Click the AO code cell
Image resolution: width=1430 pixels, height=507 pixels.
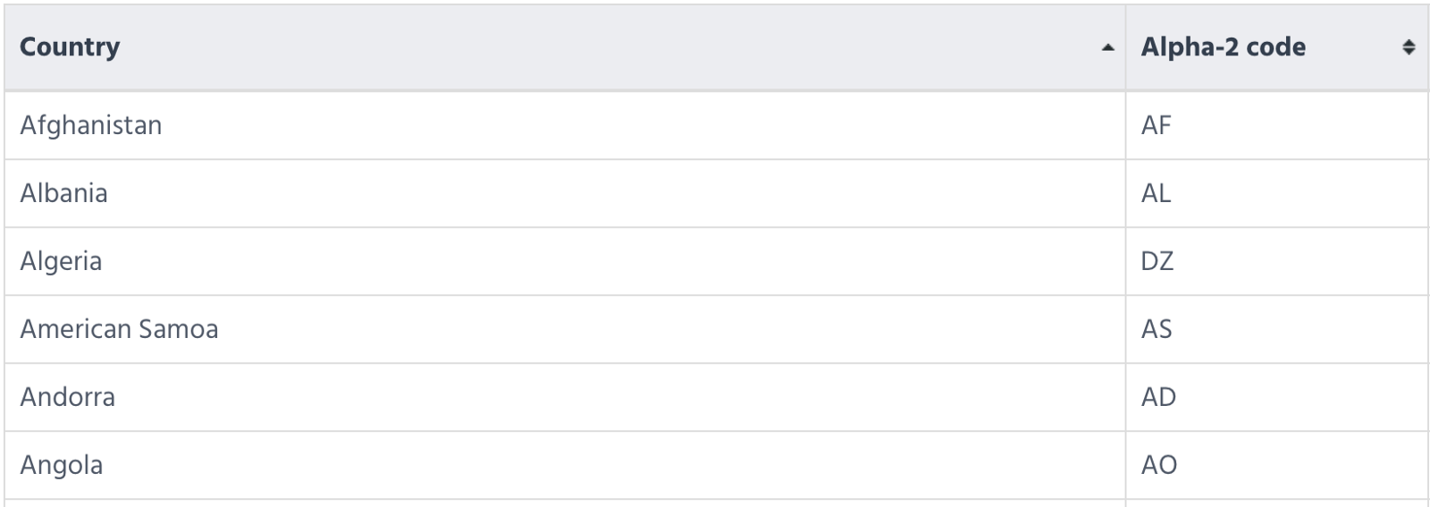1277,465
